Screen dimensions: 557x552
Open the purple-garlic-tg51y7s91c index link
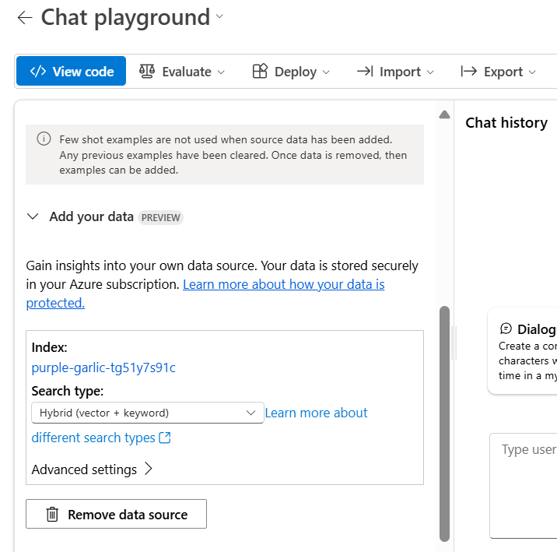(103, 367)
